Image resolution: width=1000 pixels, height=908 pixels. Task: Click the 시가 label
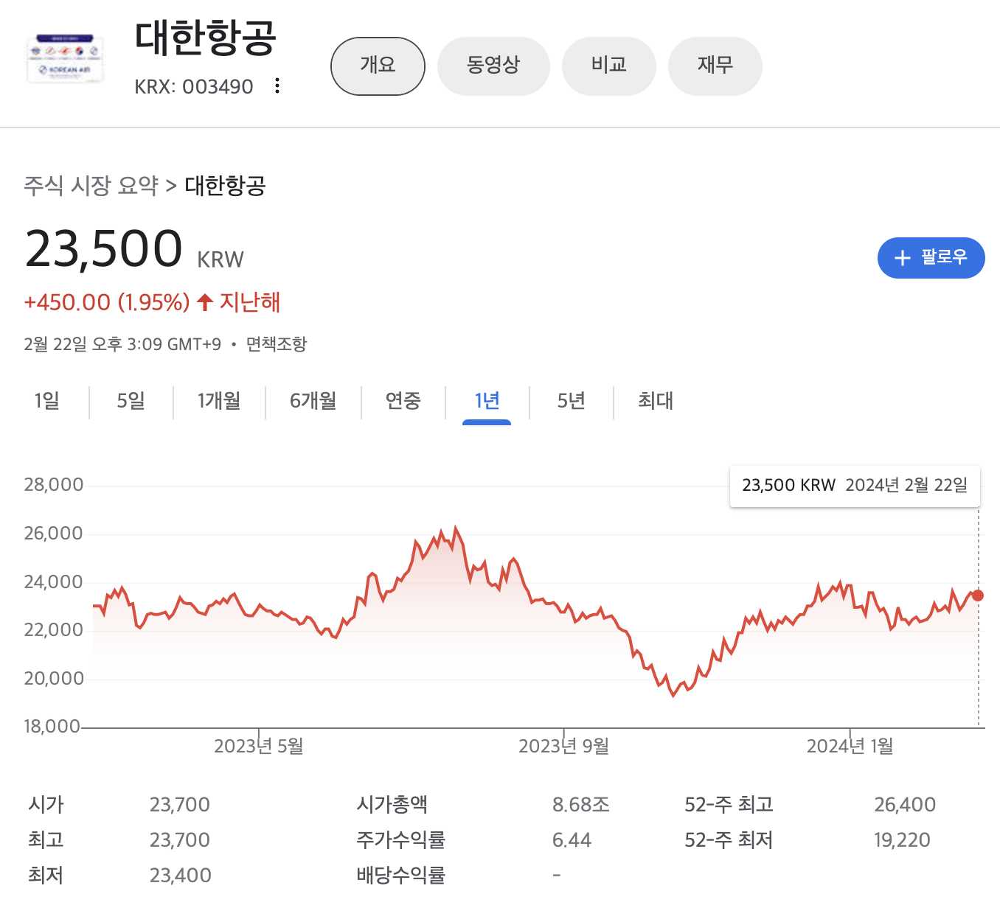click(46, 805)
